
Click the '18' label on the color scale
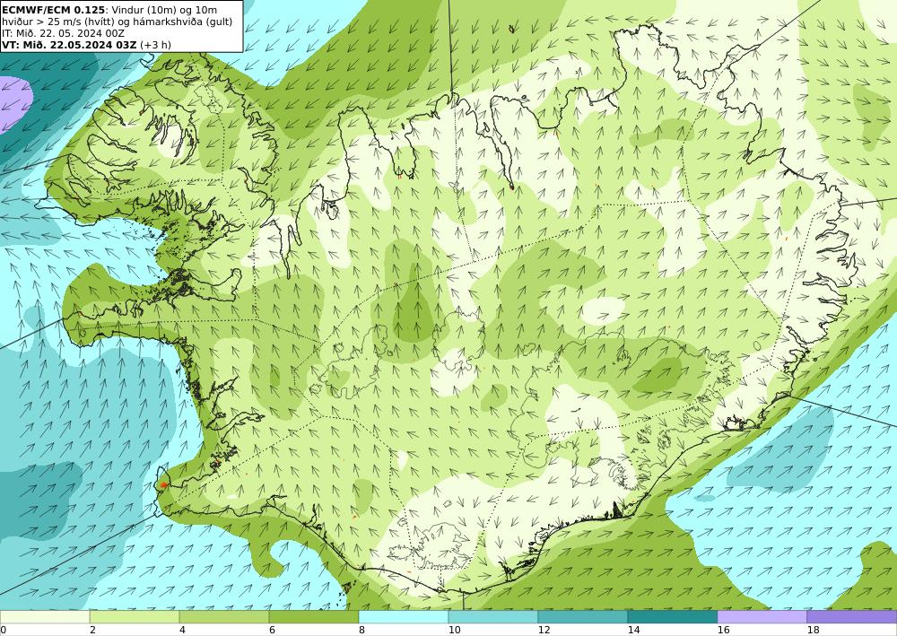tap(813, 630)
